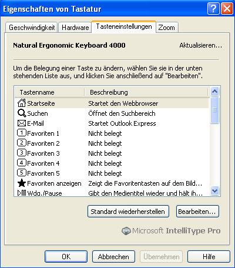Switch to the Geschwindigkeit tab
This screenshot has width=235, height=268.
(32, 27)
